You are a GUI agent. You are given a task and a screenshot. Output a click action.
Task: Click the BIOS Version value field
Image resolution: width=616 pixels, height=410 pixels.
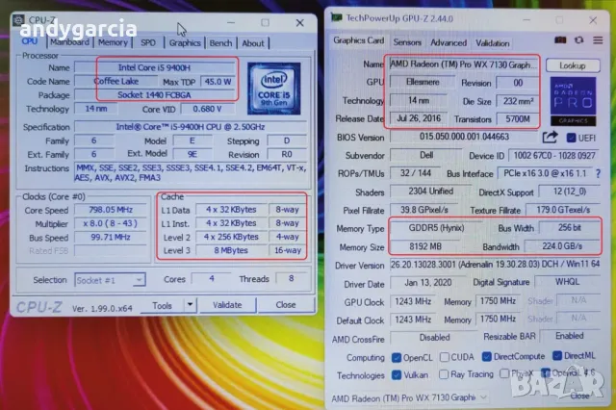click(464, 137)
